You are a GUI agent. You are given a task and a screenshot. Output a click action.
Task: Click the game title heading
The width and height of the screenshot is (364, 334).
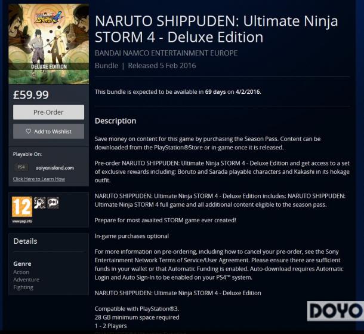click(217, 29)
